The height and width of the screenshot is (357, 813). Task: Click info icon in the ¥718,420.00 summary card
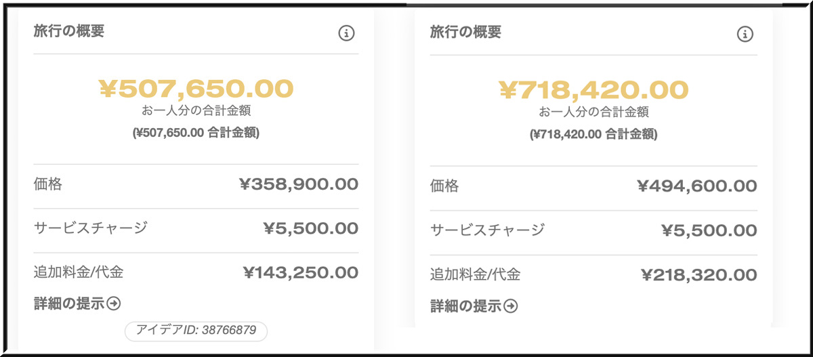coord(745,34)
